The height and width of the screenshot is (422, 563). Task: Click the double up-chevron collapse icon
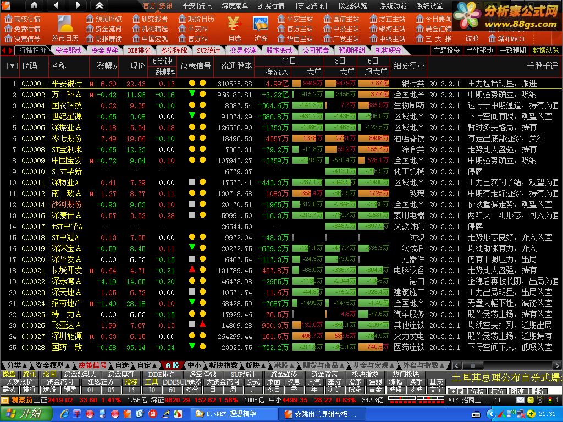100,5
